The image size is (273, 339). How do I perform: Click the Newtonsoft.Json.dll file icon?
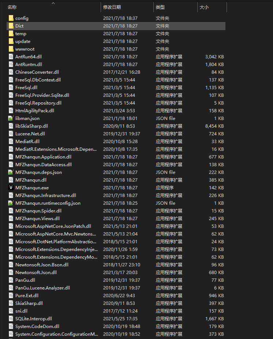[x=11, y=272]
